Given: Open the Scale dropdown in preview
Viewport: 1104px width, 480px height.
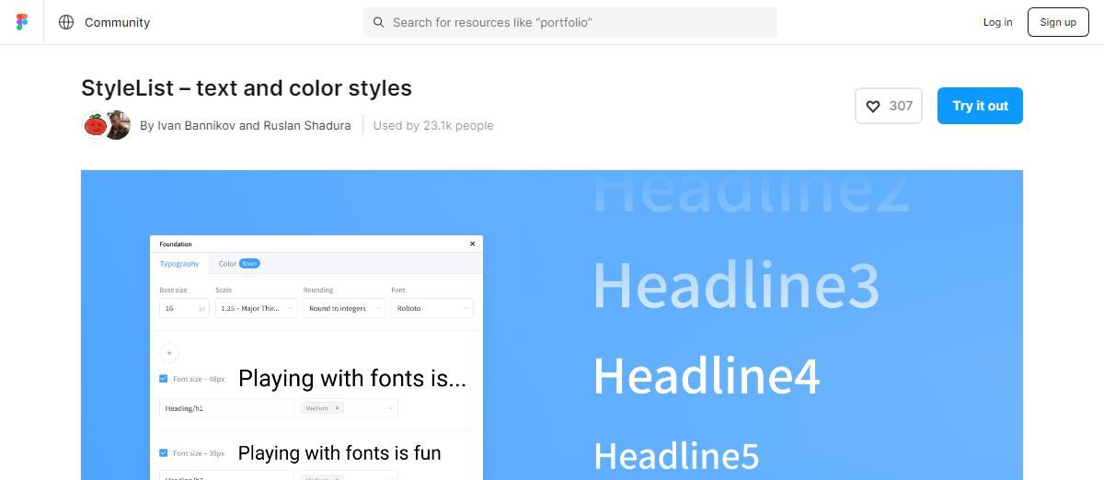Looking at the screenshot, I should tap(257, 308).
